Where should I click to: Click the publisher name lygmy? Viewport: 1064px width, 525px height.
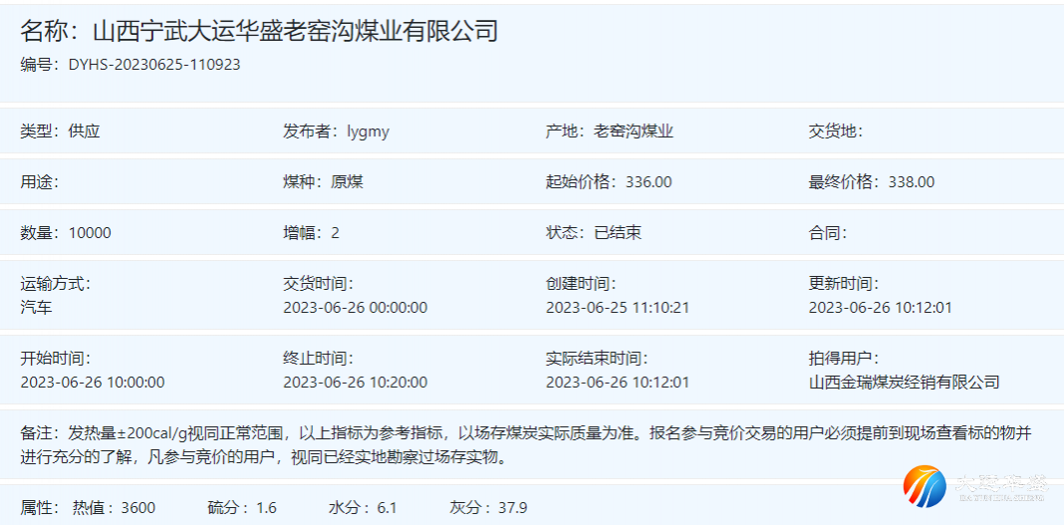coord(368,131)
